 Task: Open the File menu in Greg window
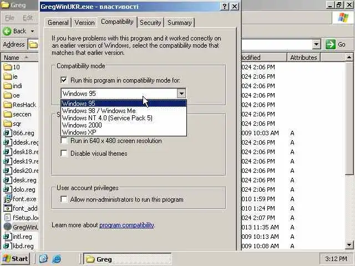click(9, 18)
